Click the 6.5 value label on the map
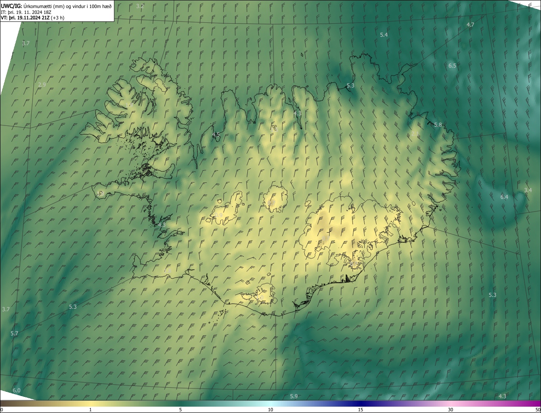Image resolution: width=541 pixels, height=413 pixels. click(452, 66)
